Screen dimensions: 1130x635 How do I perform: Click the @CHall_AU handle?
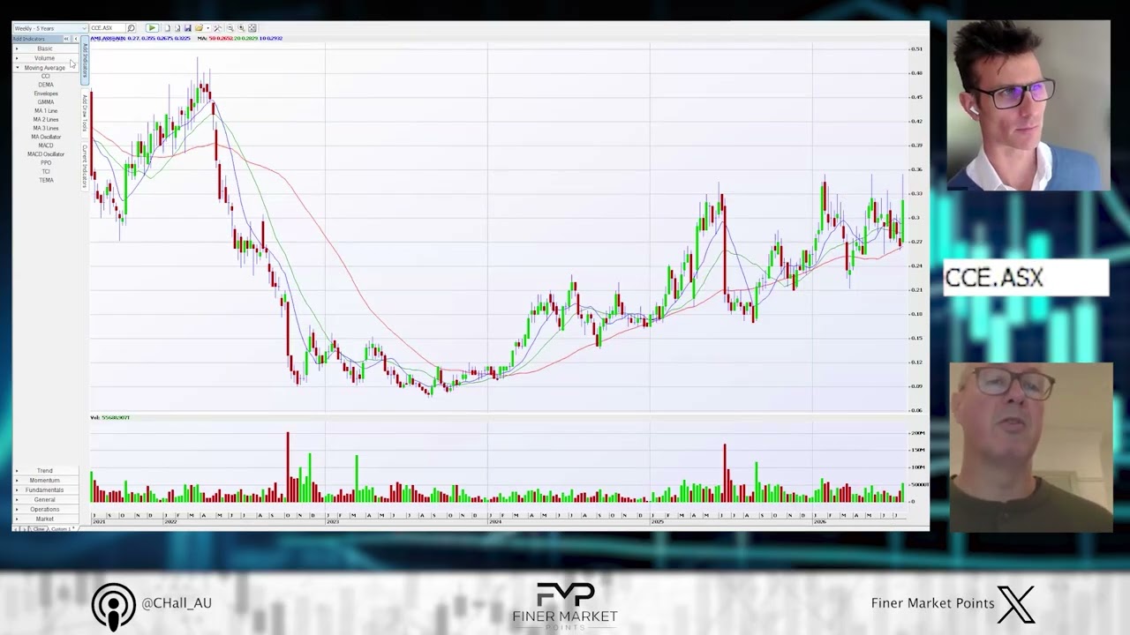coord(177,603)
